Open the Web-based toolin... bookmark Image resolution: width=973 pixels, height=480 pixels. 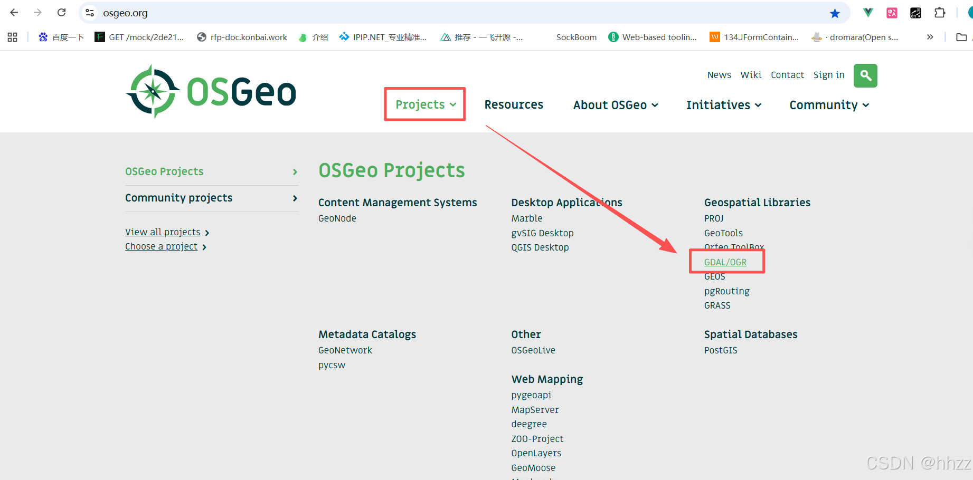(653, 37)
